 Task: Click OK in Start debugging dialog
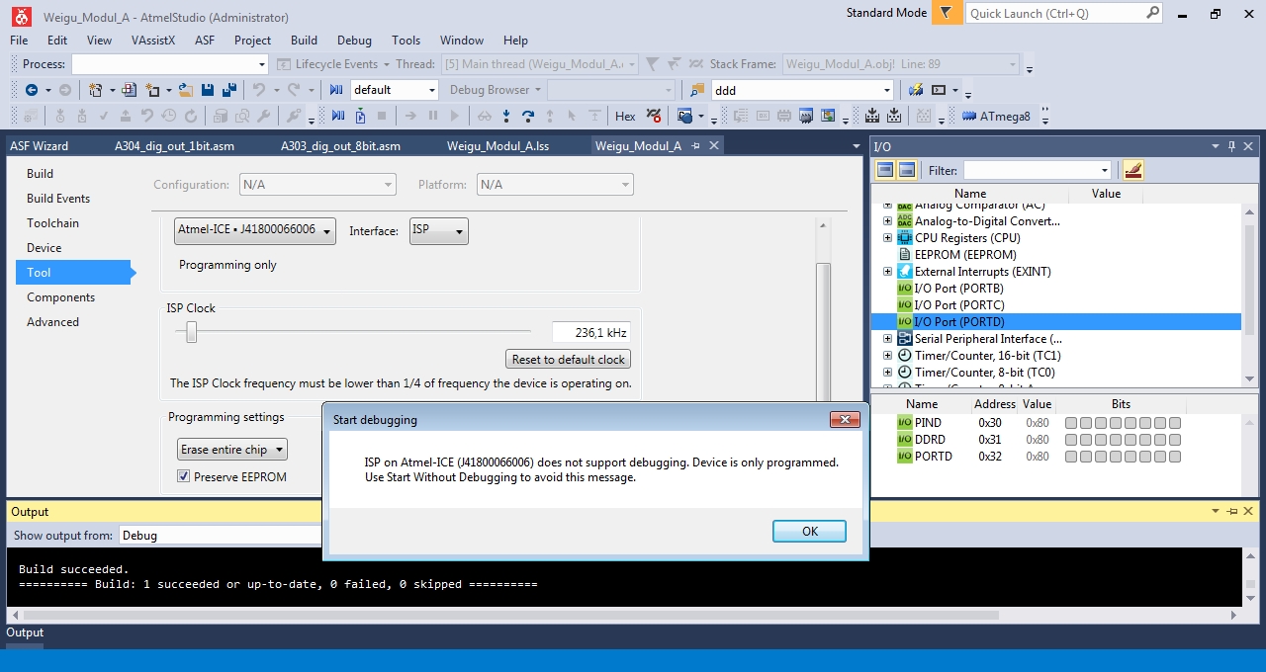tap(809, 532)
